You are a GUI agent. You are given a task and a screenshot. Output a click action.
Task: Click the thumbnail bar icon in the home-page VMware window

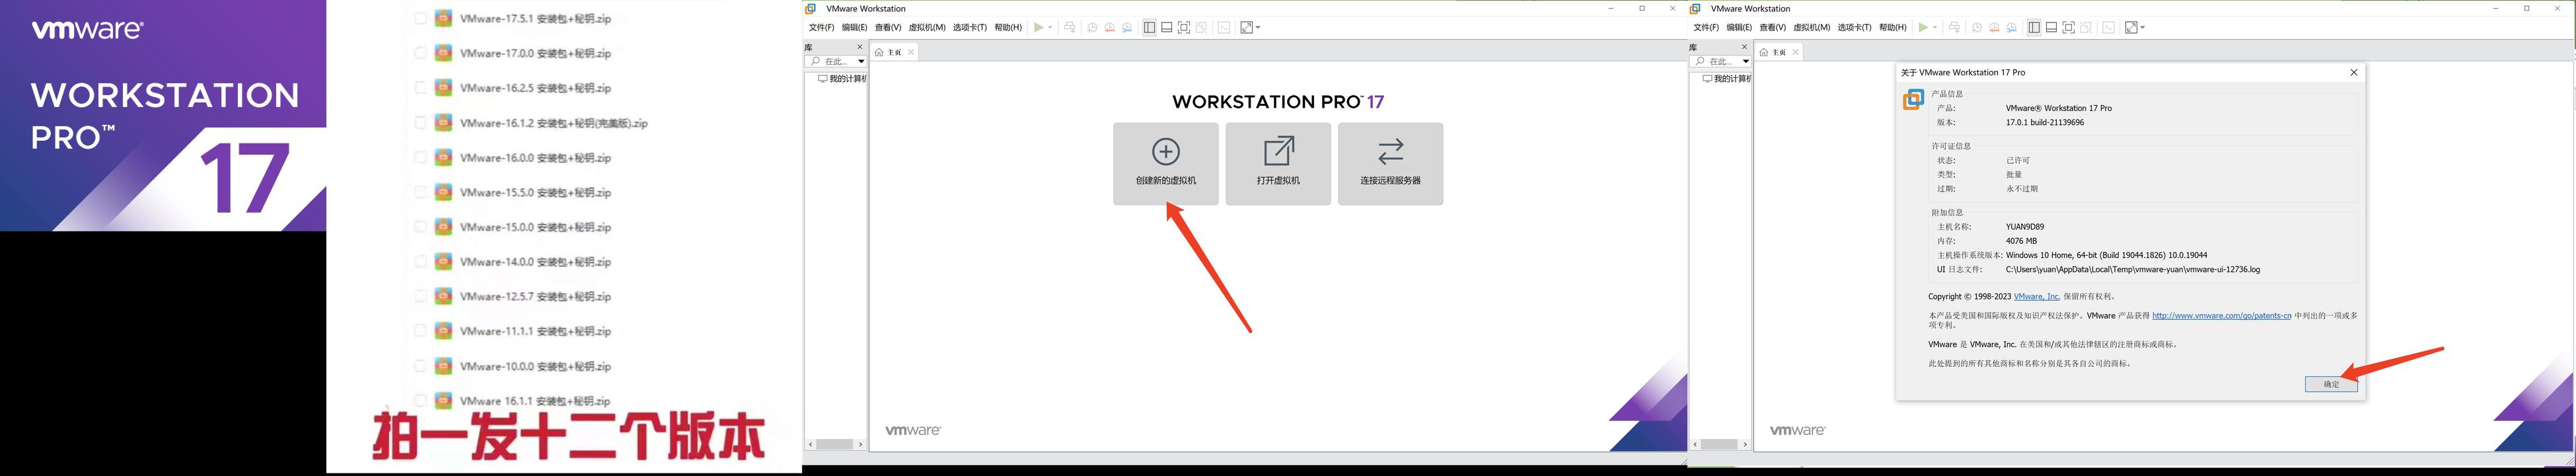point(1167,27)
